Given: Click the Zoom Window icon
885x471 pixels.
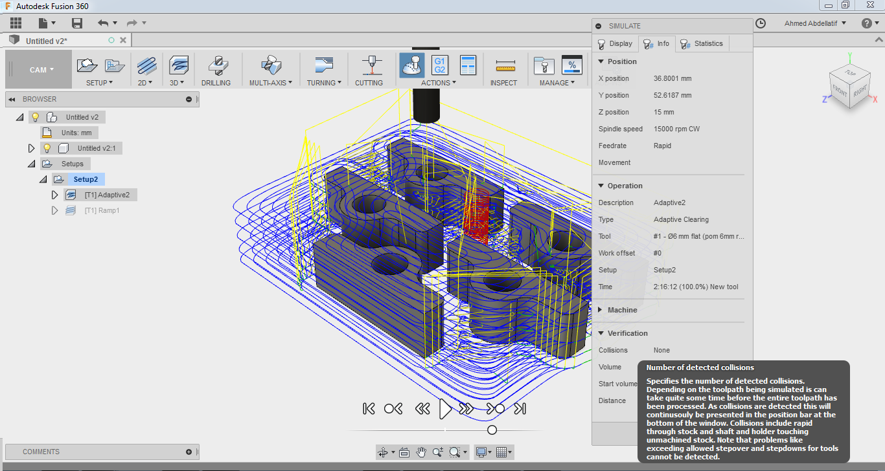Looking at the screenshot, I should point(456,452).
